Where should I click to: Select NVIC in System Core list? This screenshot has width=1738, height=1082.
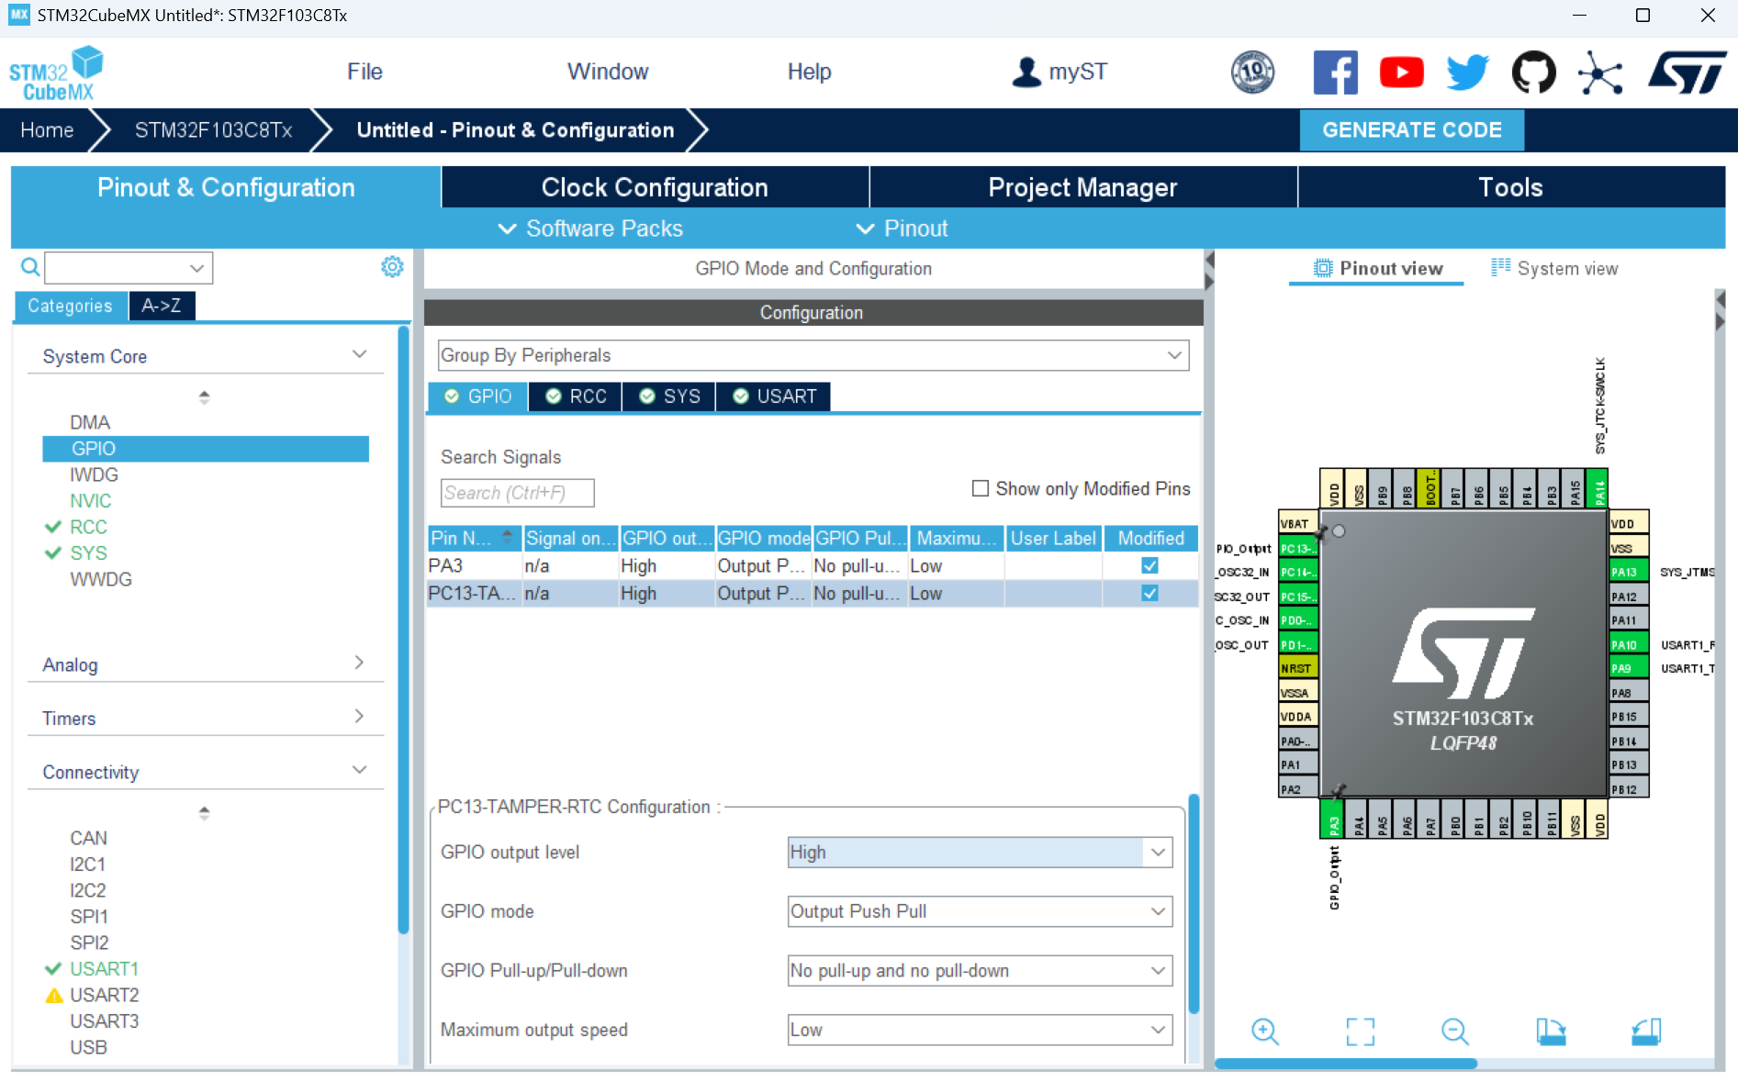(91, 501)
